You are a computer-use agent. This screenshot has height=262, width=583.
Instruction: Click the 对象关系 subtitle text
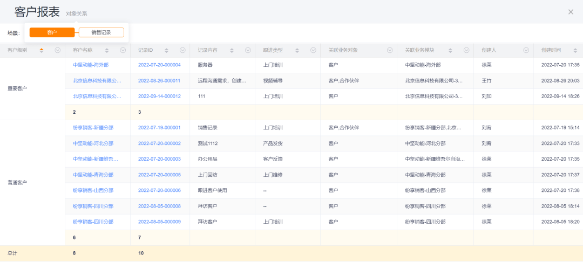77,13
